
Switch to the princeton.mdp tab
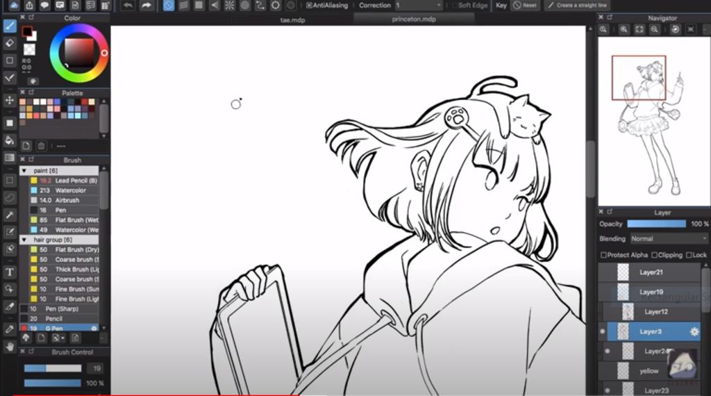tap(414, 19)
